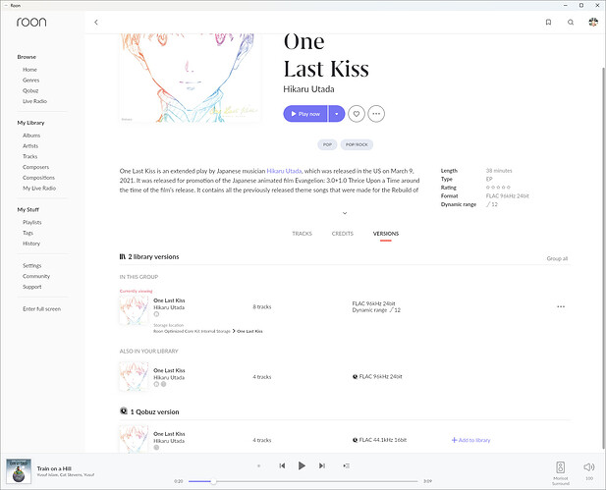
Task: Open Tracks in the sidebar
Action: pos(30,156)
